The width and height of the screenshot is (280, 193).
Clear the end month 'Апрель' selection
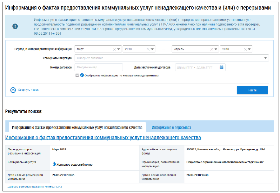(x=212, y=49)
